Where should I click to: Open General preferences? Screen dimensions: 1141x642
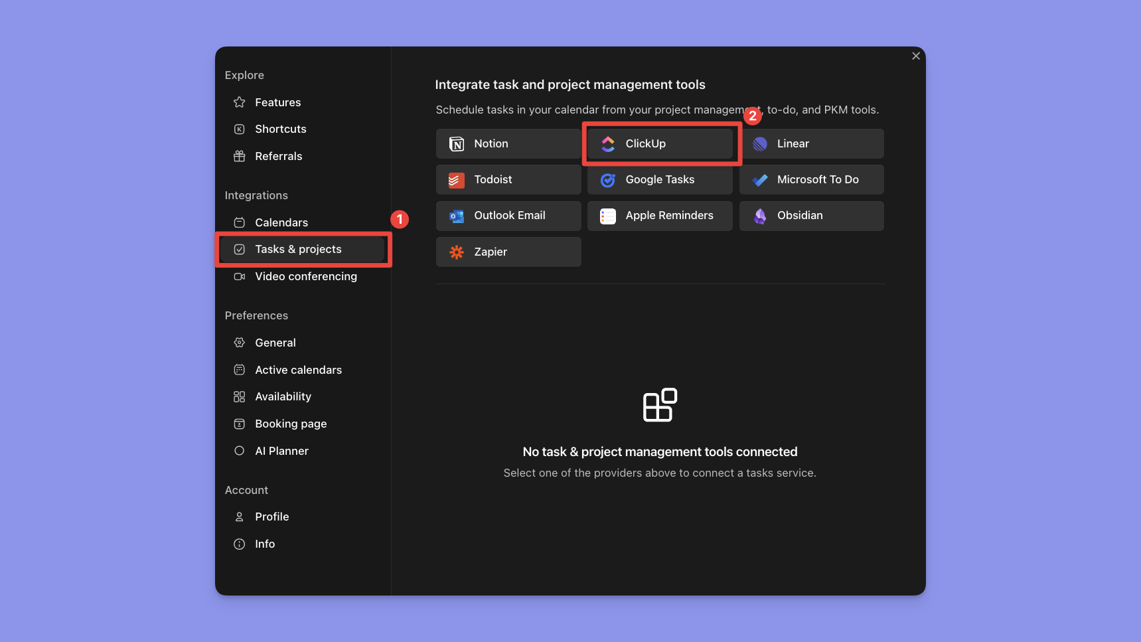pos(303,343)
